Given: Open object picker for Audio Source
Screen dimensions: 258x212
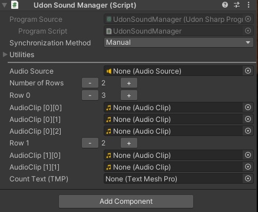Looking at the screenshot, I should [248, 71].
